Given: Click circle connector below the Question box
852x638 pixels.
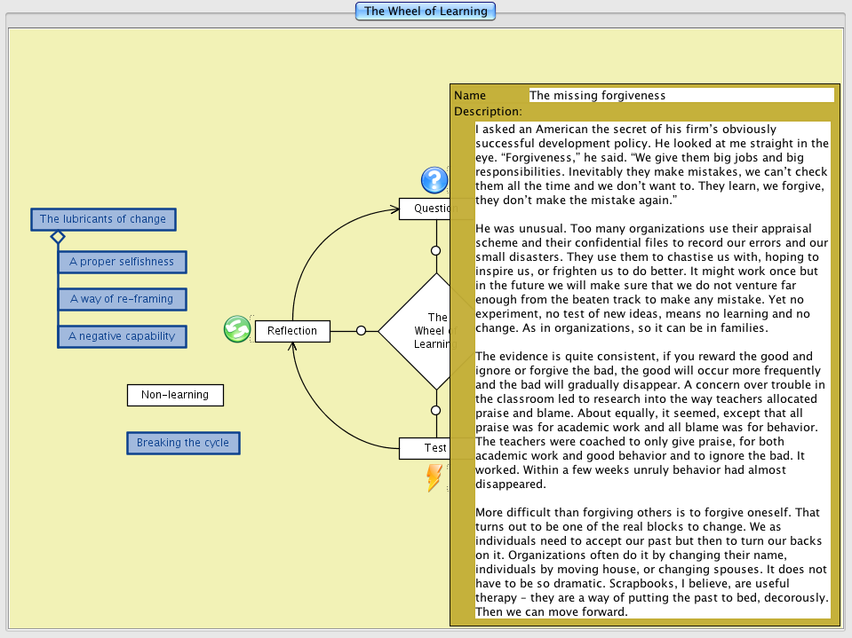Looking at the screenshot, I should pos(435,251).
